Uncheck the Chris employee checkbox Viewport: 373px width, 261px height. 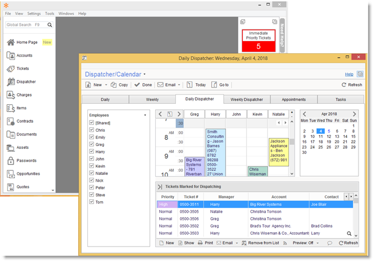92,129
